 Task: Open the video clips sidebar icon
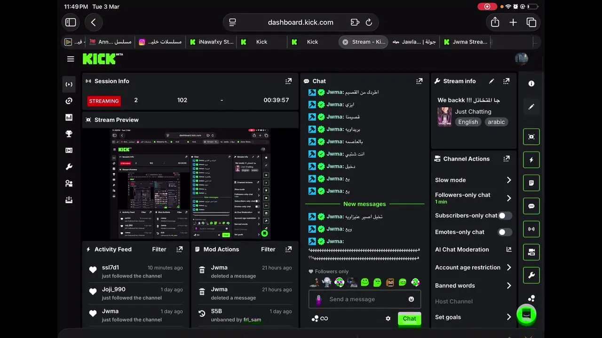(x=69, y=150)
